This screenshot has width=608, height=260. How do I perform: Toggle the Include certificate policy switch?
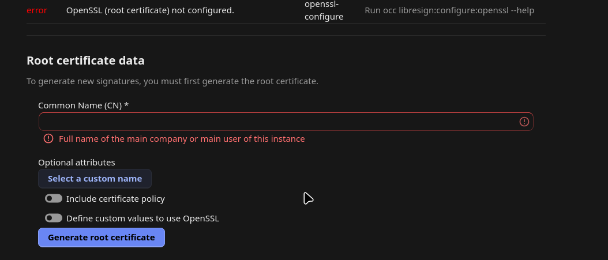pyautogui.click(x=54, y=198)
